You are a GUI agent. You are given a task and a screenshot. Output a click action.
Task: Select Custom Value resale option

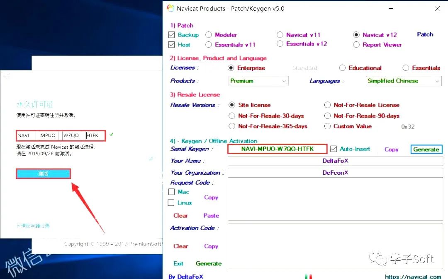(x=327, y=126)
